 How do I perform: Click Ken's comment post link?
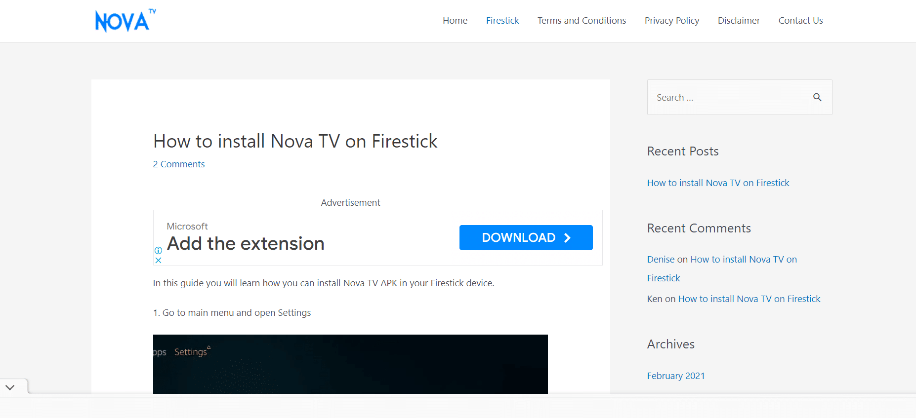point(749,299)
